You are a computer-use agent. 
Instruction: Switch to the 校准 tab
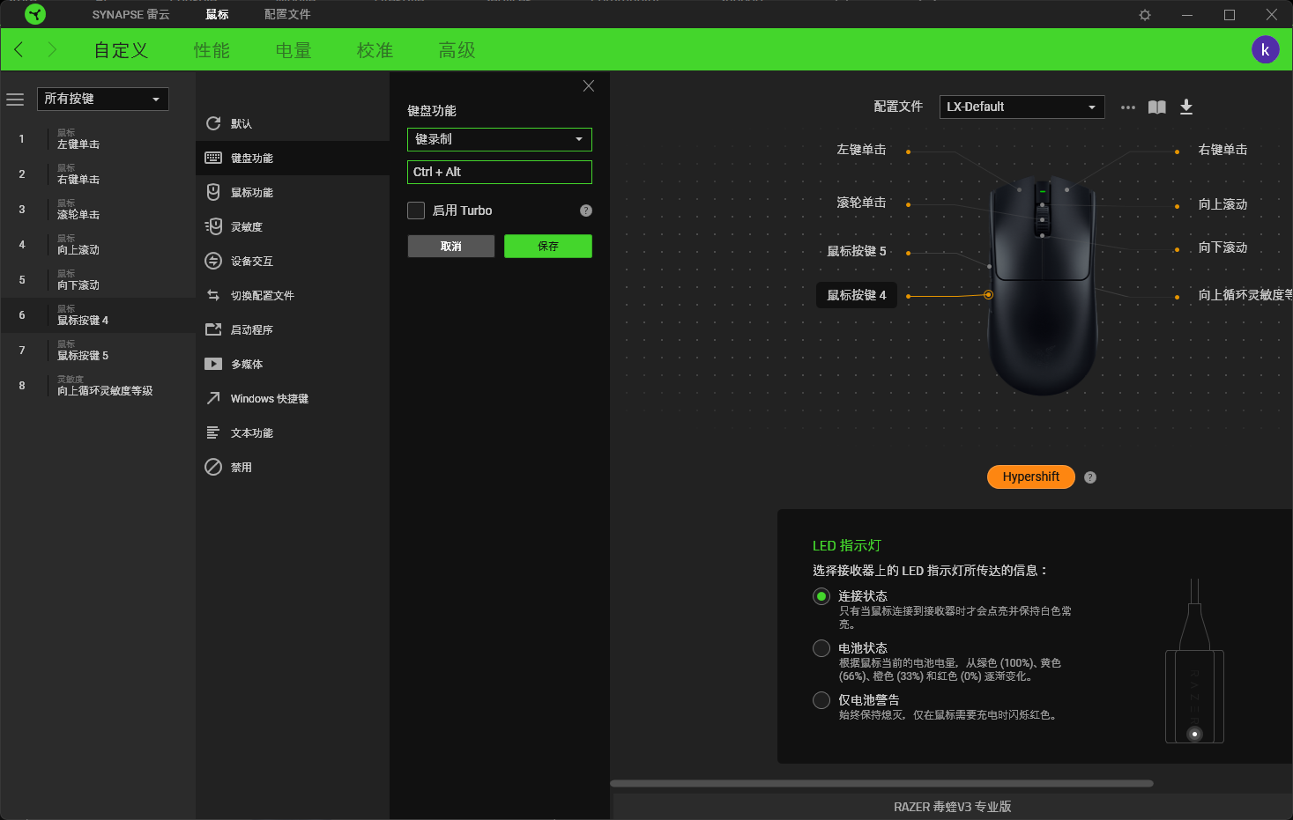point(375,50)
